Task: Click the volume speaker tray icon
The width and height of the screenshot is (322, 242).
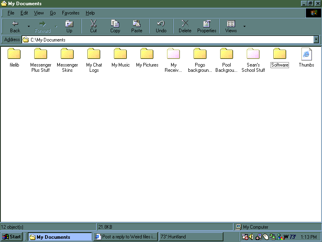Action: (251, 237)
